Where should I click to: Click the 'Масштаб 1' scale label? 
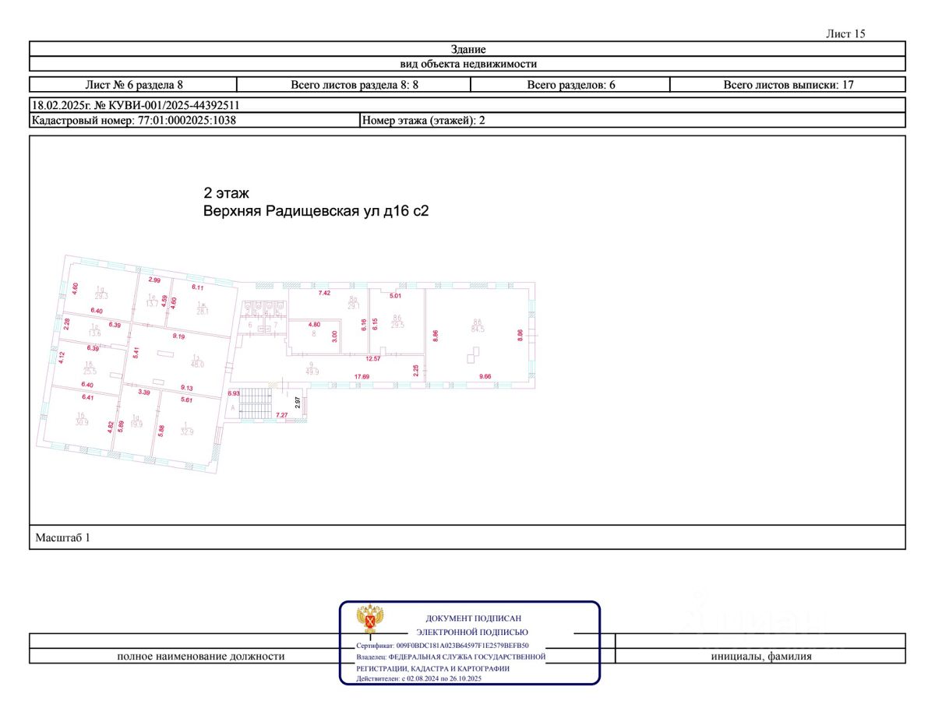point(63,537)
